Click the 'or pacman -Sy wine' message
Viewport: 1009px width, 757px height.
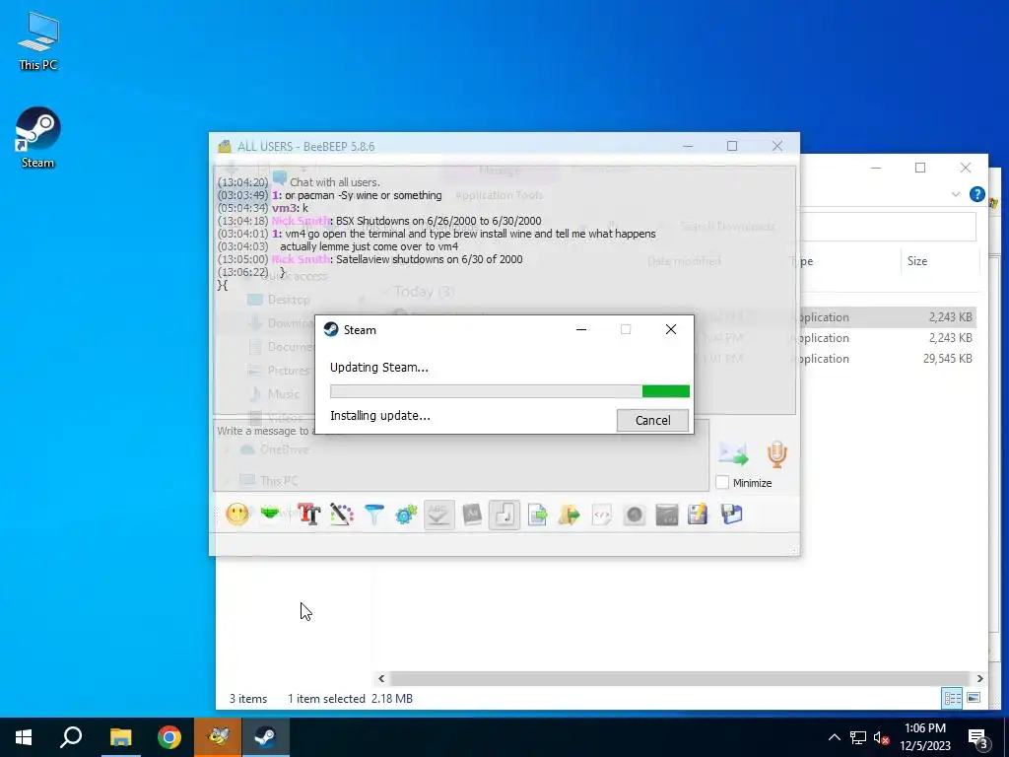[364, 195]
